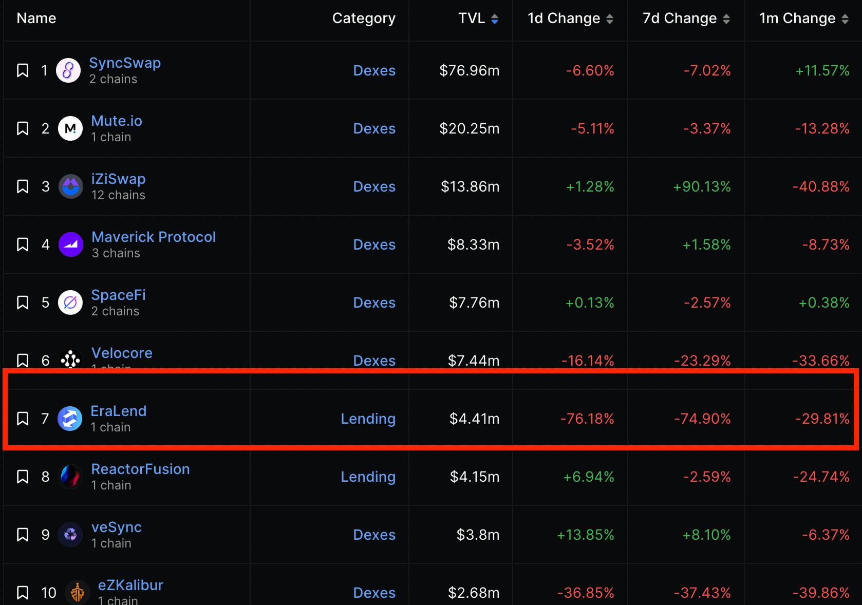The width and height of the screenshot is (862, 605).
Task: Click the SyncSwap logo icon
Action: (68, 70)
